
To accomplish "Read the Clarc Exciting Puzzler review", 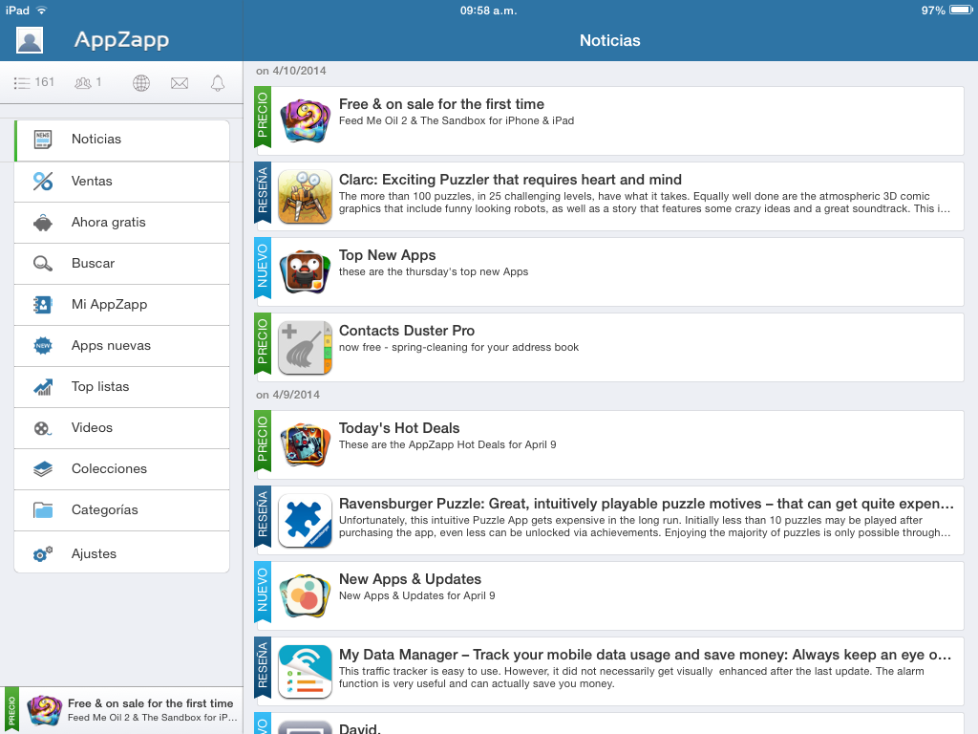I will [x=611, y=196].
